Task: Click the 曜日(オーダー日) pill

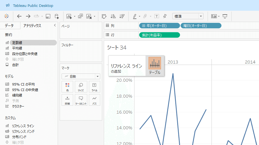Action: point(201,26)
